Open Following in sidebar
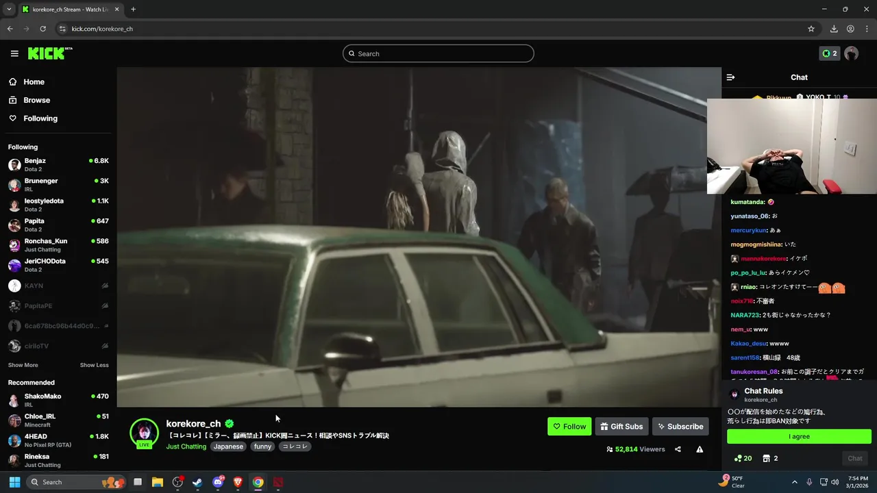 40,118
